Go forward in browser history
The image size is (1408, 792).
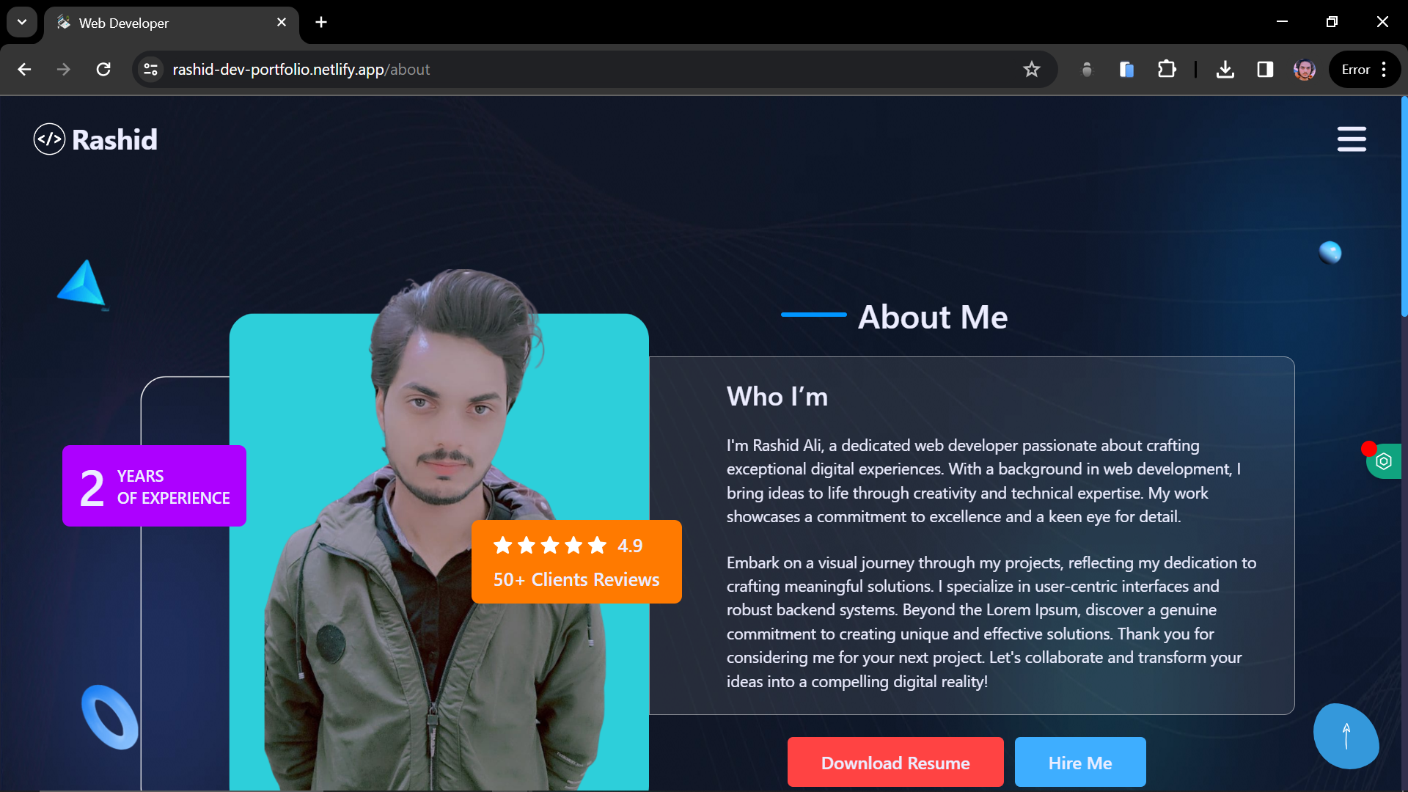64,70
